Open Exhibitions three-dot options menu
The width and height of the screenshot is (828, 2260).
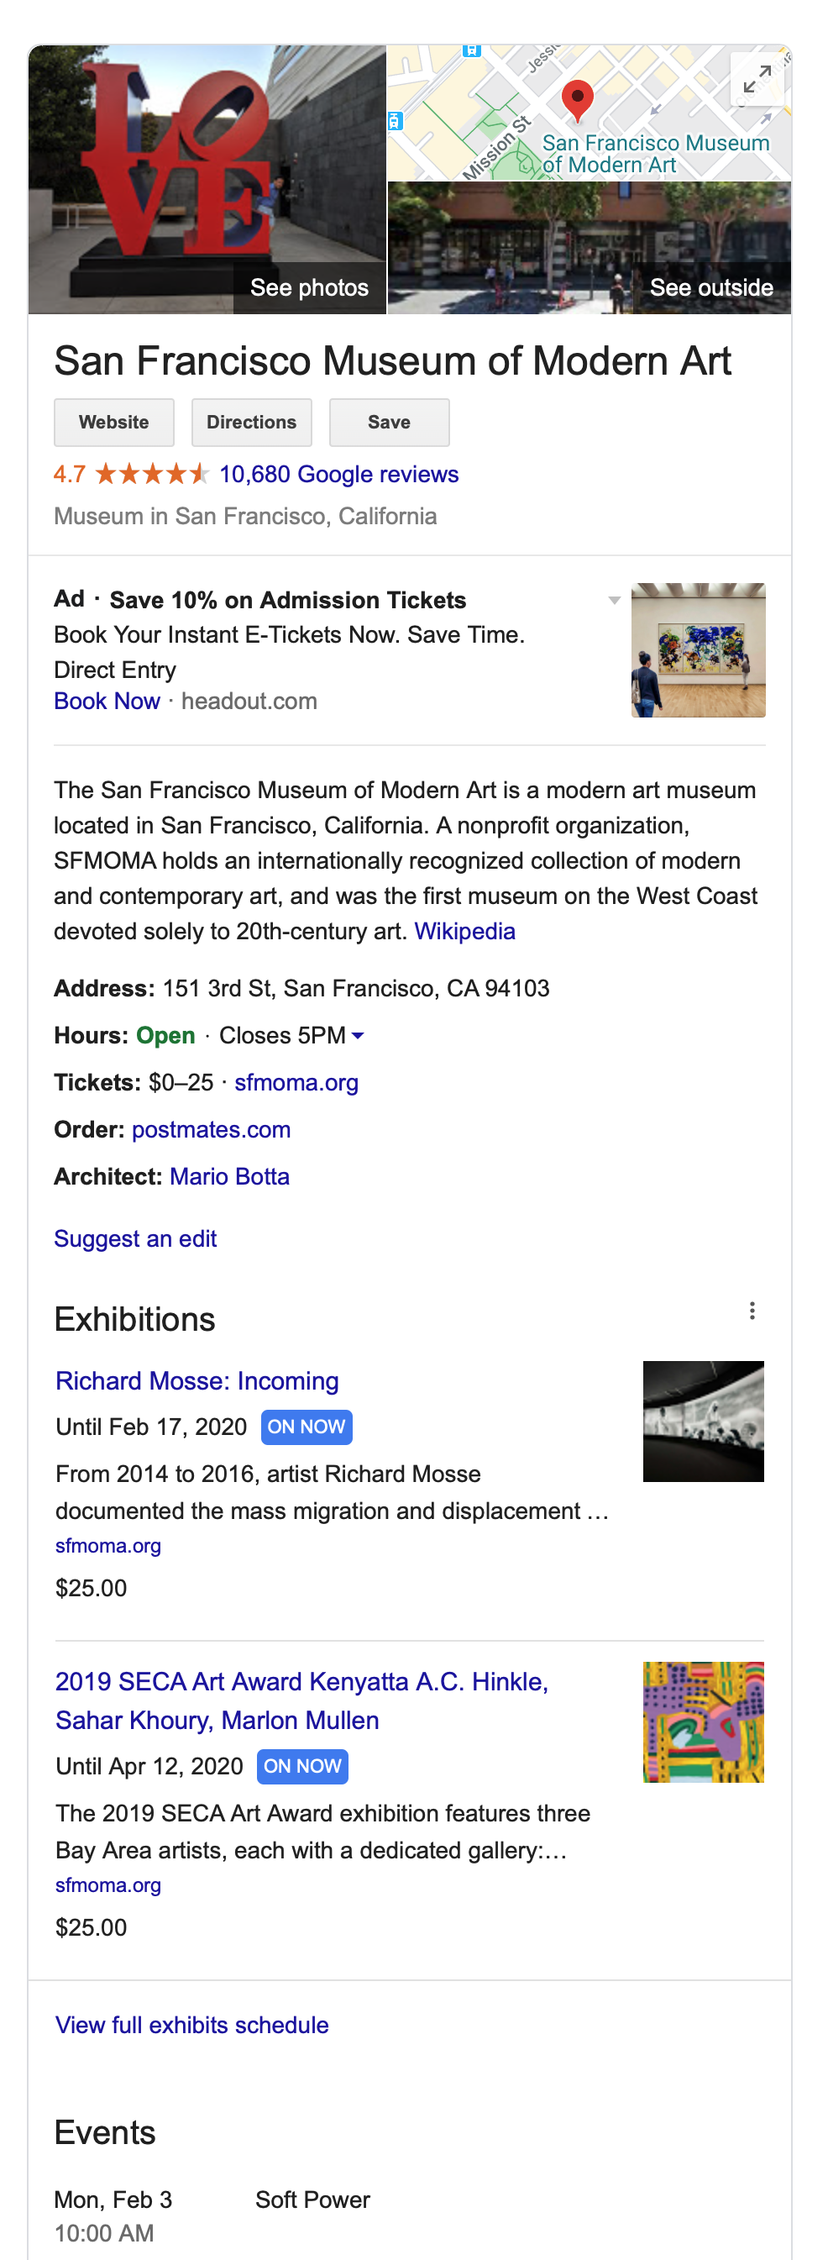pos(752,1311)
